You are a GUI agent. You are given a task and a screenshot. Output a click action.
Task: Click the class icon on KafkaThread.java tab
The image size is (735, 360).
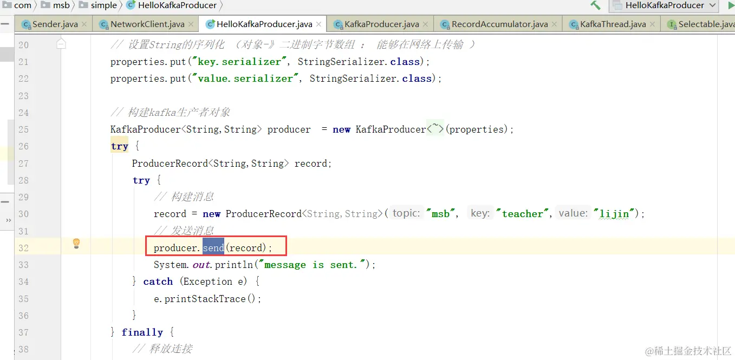coord(574,24)
